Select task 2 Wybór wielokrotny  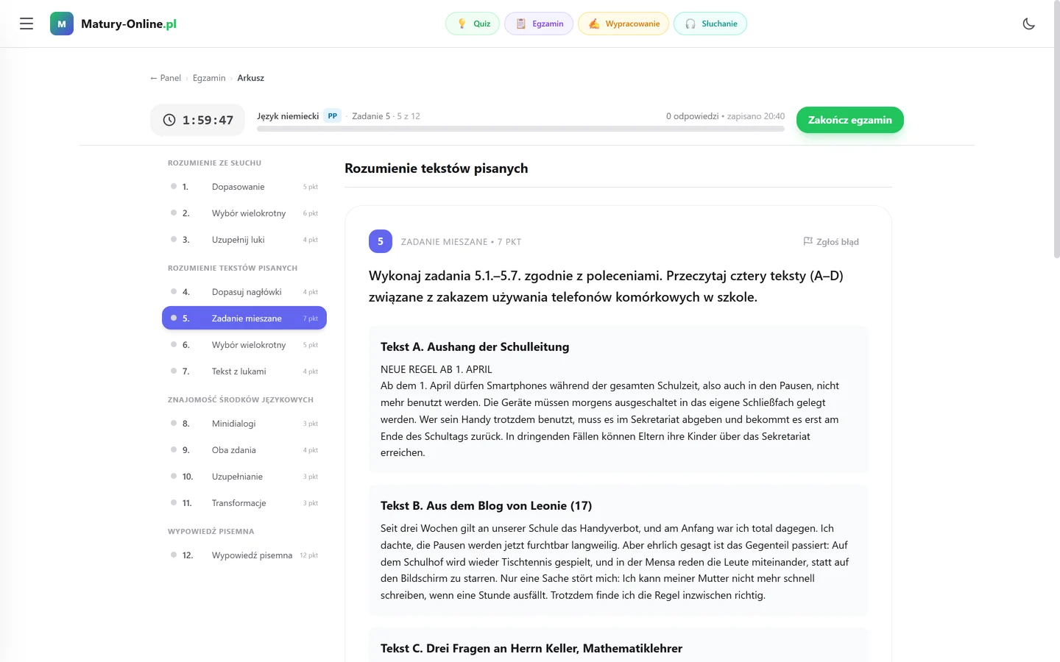[x=244, y=213]
